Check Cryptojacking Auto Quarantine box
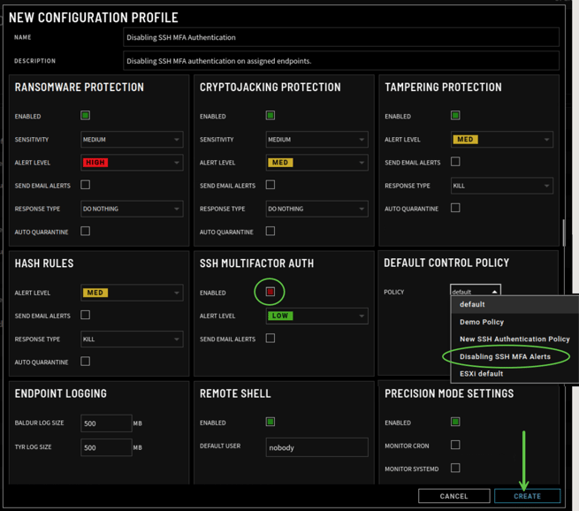 click(270, 231)
